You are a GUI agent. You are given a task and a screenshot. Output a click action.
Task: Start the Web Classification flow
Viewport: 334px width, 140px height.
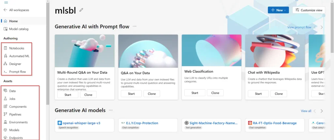(195, 93)
